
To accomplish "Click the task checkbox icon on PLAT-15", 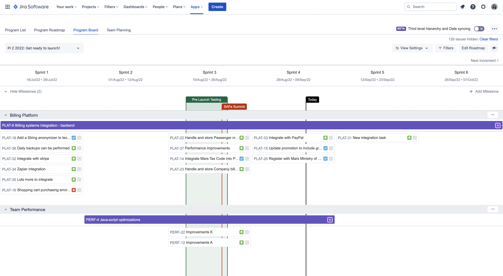I will [x=325, y=148].
